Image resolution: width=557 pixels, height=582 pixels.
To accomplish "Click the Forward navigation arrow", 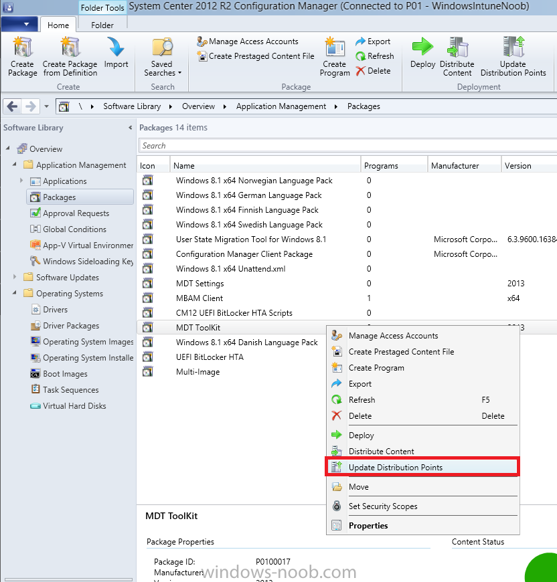I will [x=30, y=106].
